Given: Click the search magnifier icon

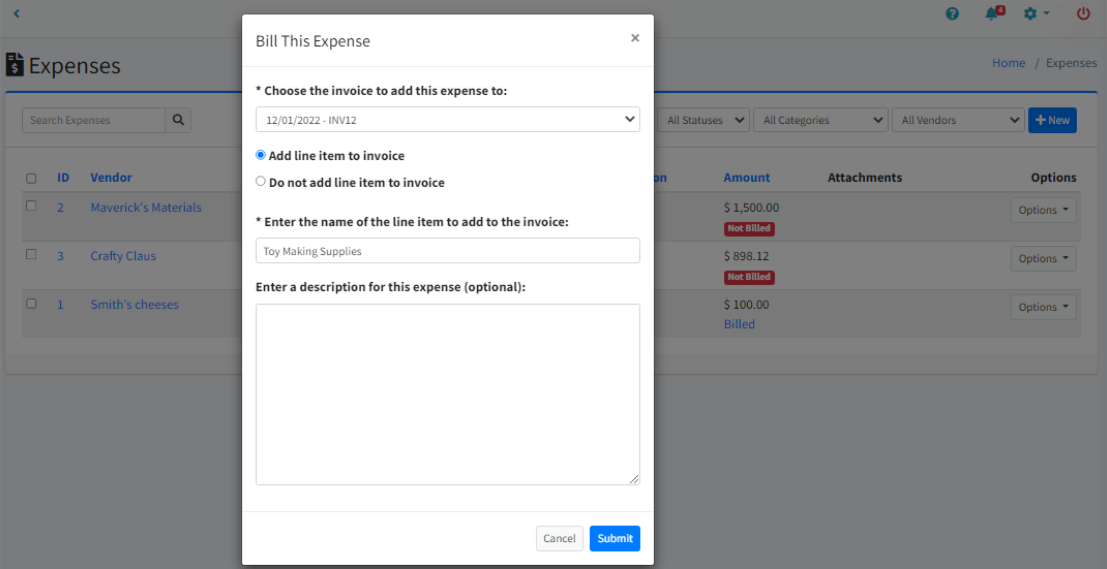Looking at the screenshot, I should 178,120.
